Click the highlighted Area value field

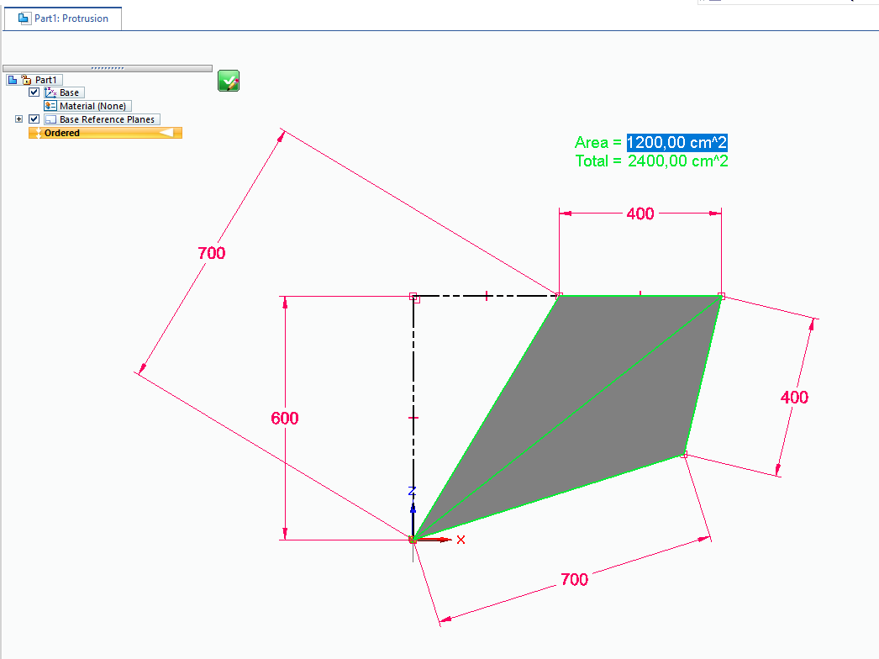677,142
